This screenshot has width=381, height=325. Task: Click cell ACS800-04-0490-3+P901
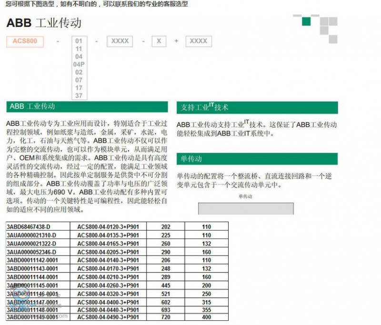coord(108,317)
